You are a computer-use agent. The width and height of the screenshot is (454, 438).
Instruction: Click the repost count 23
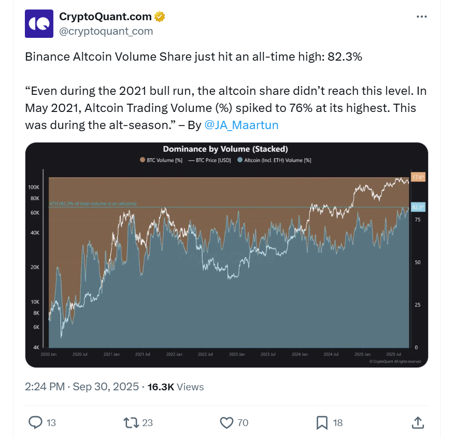click(x=147, y=423)
